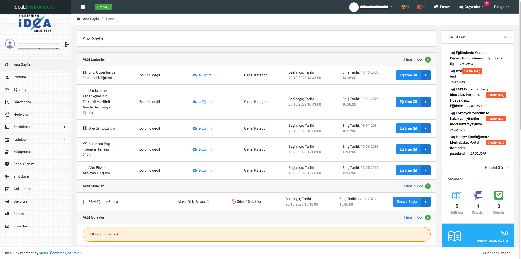The image size is (521, 259).
Task: Open Profilim in sidebar
Action: 35,77
